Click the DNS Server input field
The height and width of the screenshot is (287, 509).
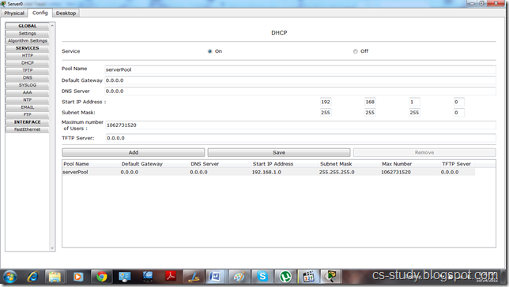[x=300, y=91]
